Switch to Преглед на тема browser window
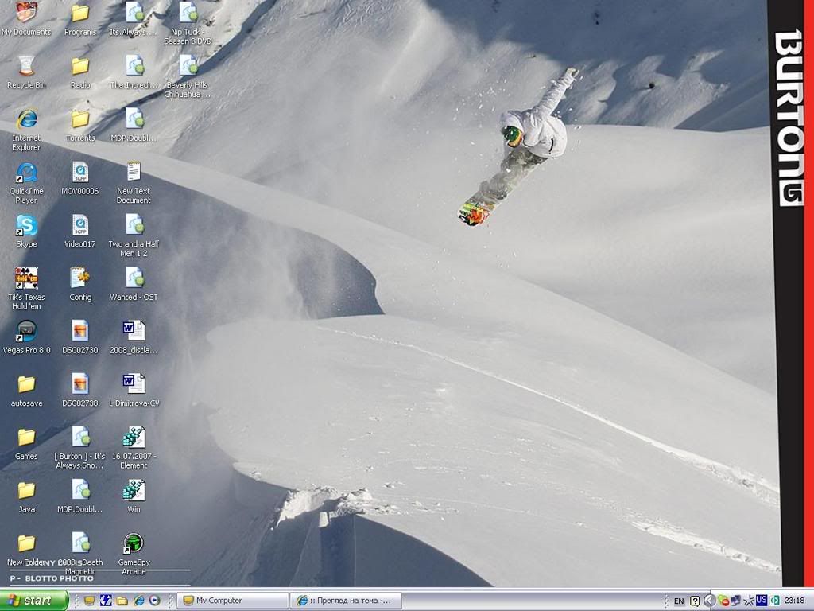Screen dimensions: 814x611 (346, 601)
